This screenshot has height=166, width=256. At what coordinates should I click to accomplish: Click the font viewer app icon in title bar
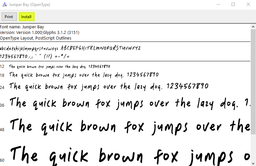5,5
